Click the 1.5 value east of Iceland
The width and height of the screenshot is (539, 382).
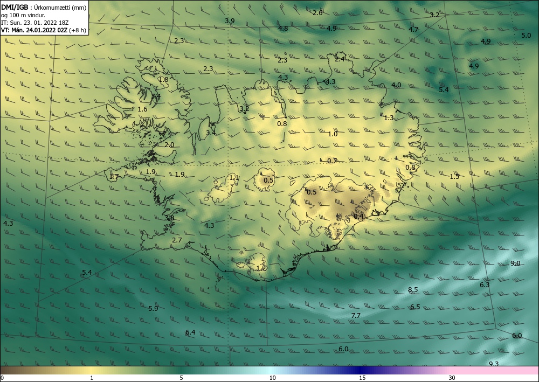[x=454, y=177]
